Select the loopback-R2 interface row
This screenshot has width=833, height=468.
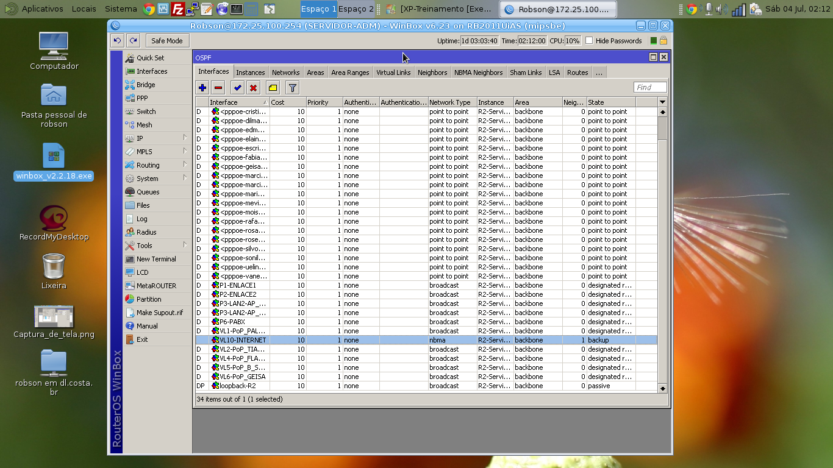[426, 386]
